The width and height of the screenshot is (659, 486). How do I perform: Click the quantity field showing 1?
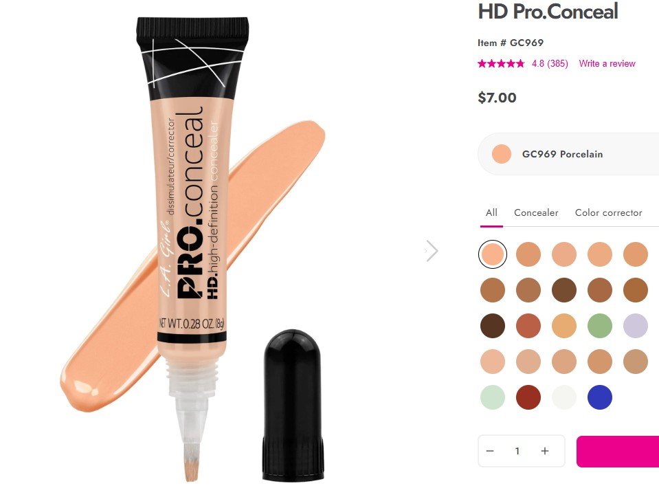click(x=517, y=451)
